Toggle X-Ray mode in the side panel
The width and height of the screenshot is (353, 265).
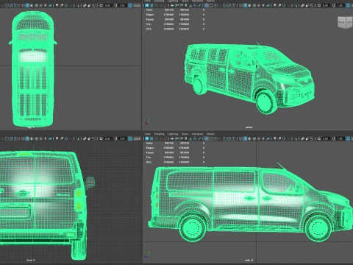pyautogui.click(x=303, y=138)
